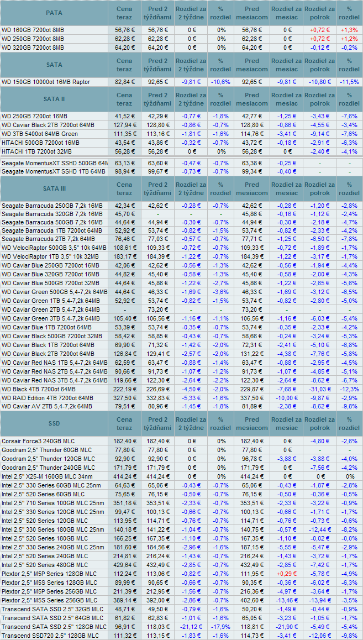Viewport: 363px width, 640px height.
Task: Click the RAID Edition price 327,50 €
Action: tap(125, 398)
